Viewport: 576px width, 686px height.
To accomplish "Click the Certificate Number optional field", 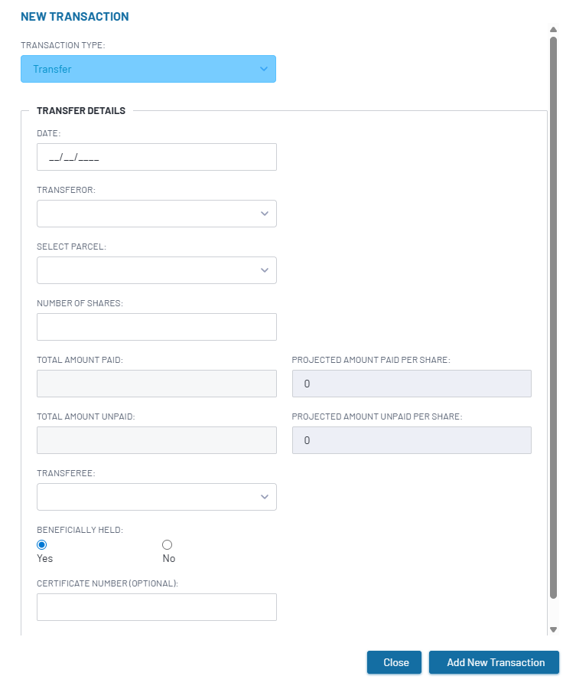I will coord(157,607).
